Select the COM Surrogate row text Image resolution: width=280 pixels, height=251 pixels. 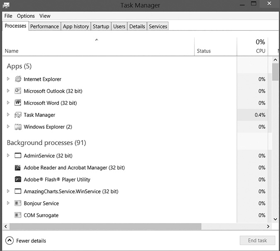coord(41,215)
